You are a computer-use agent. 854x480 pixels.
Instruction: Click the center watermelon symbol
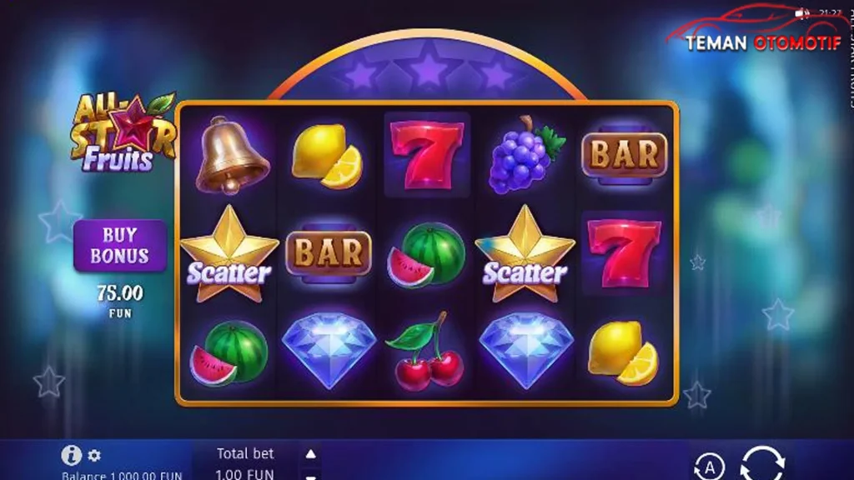427,254
